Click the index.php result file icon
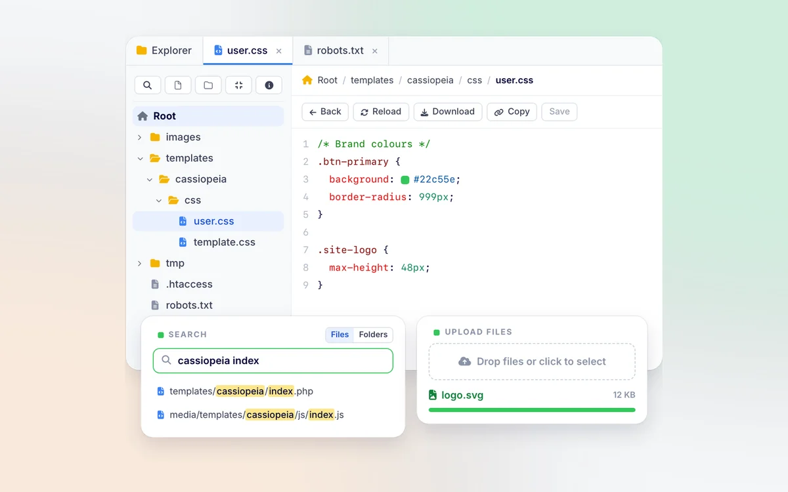The image size is (788, 492). click(x=160, y=392)
